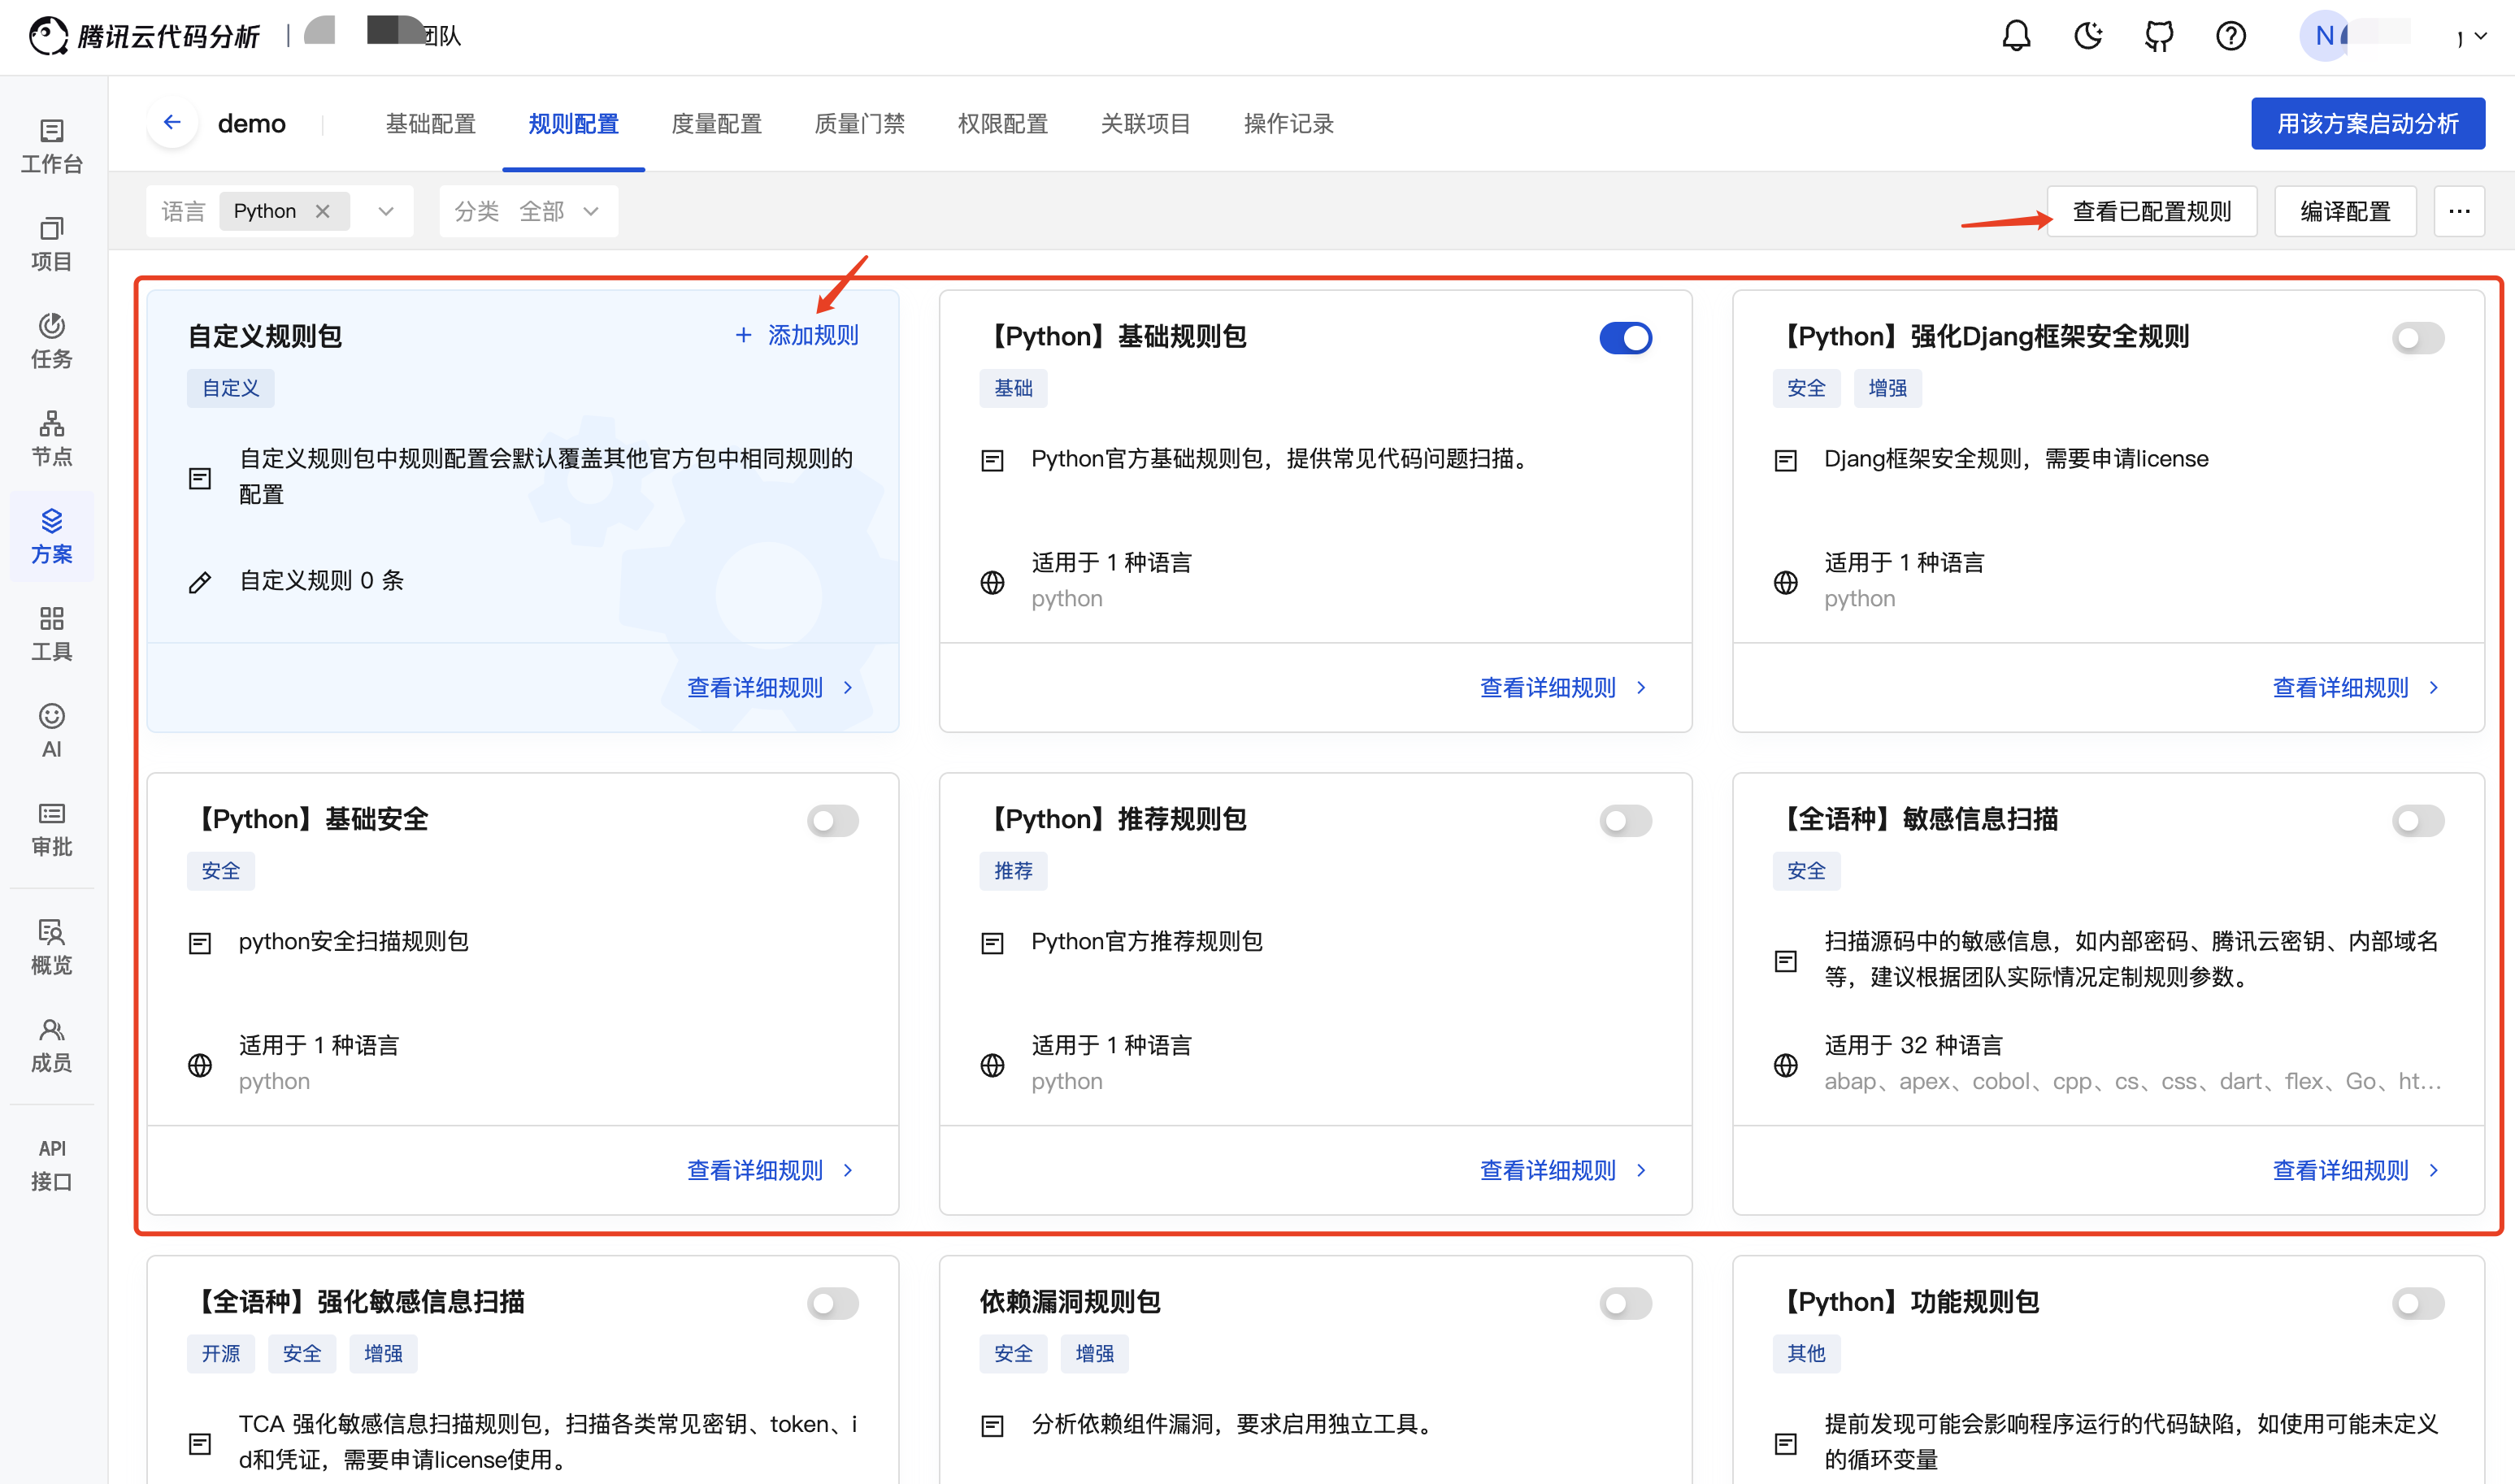This screenshot has height=1484, width=2515.
Task: Open 概览 in sidebar
Action: tap(52, 947)
